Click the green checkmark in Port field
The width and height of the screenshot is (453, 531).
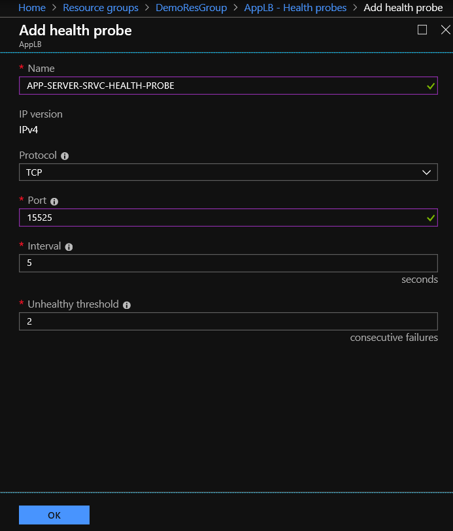point(431,218)
